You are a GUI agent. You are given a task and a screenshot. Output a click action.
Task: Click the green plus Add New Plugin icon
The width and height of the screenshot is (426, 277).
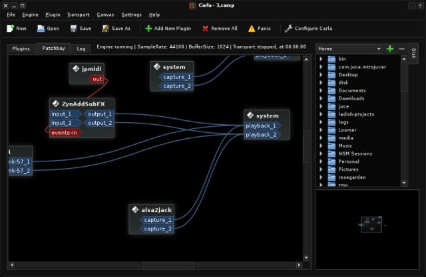[x=148, y=29]
